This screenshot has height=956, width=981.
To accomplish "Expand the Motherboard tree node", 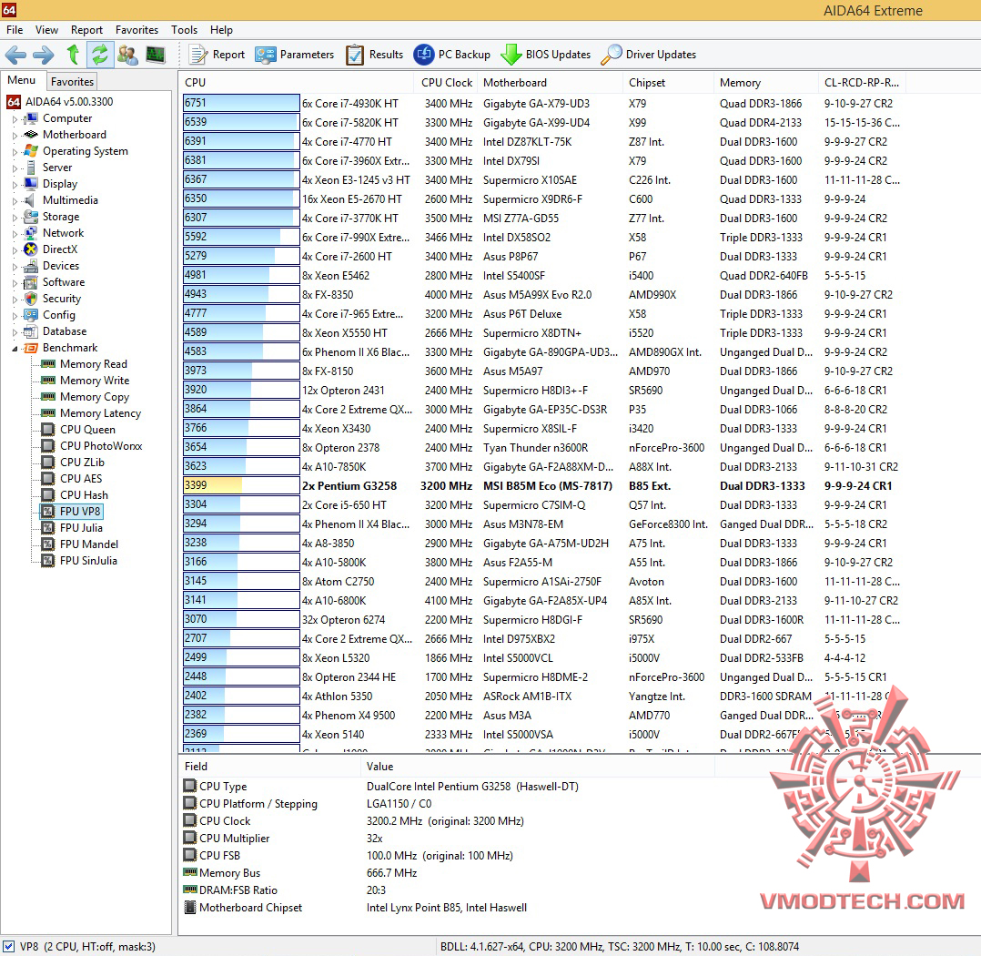I will point(15,136).
